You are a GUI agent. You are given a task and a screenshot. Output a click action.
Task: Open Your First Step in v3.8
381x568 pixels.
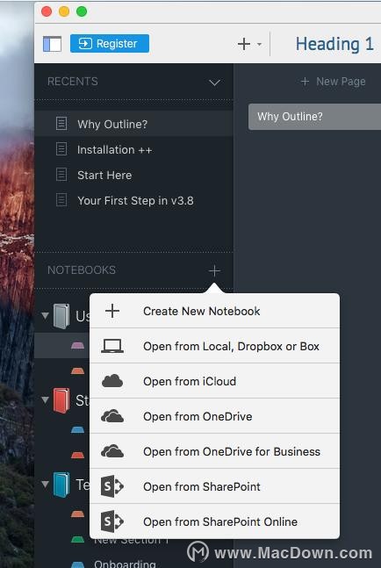(x=133, y=200)
